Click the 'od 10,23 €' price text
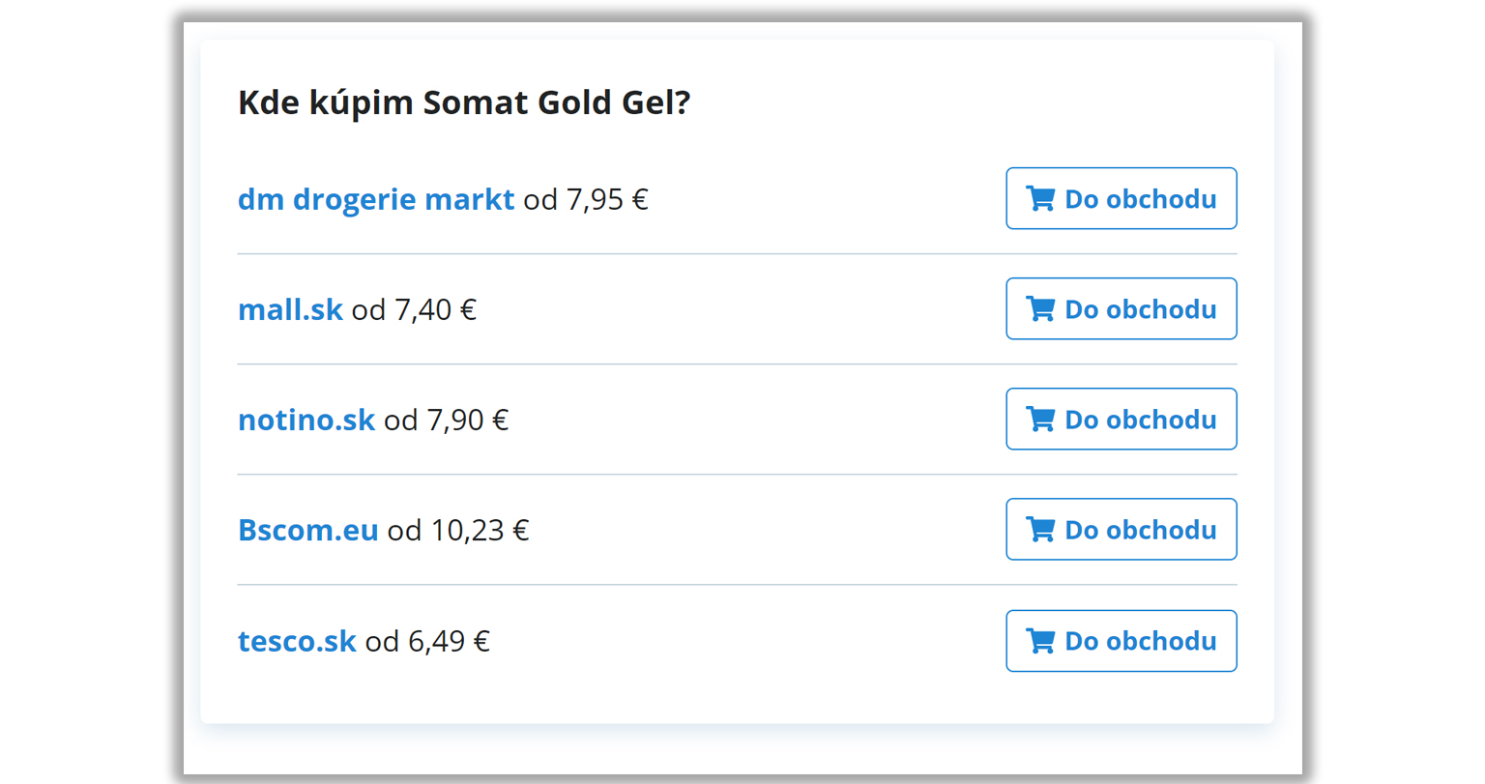This screenshot has height=784, width=1485. tap(458, 530)
